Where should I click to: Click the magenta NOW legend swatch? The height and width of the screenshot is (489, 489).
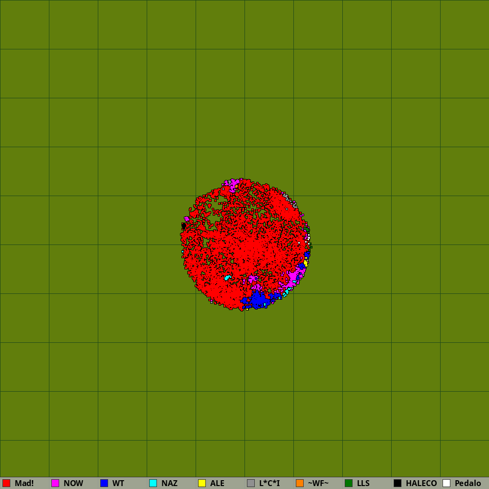click(x=55, y=483)
